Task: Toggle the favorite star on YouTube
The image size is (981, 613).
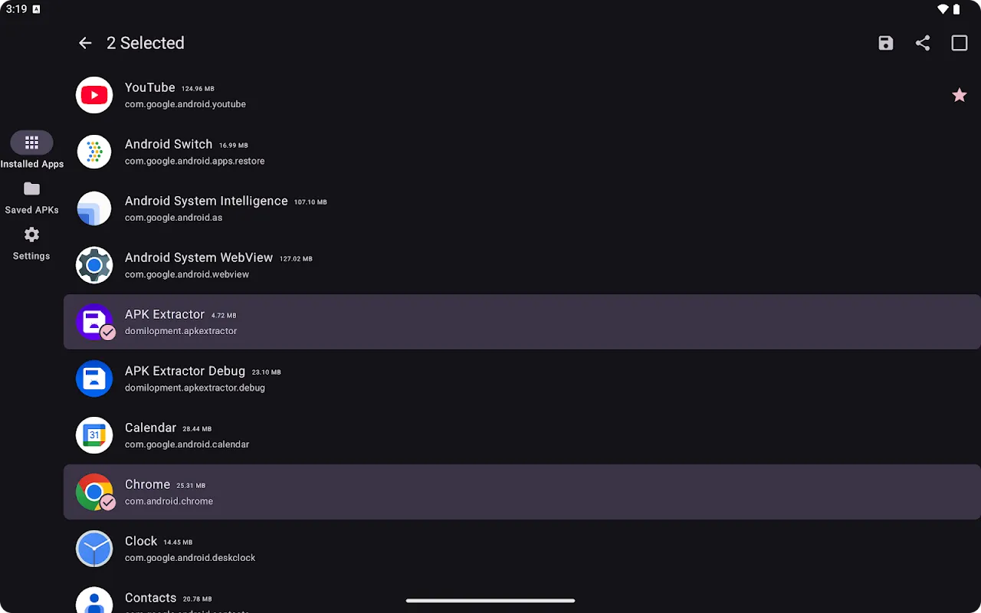Action: (960, 95)
